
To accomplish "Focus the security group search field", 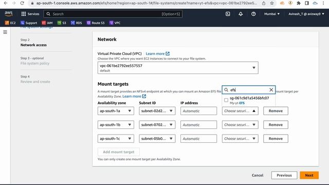I will (x=248, y=90).
